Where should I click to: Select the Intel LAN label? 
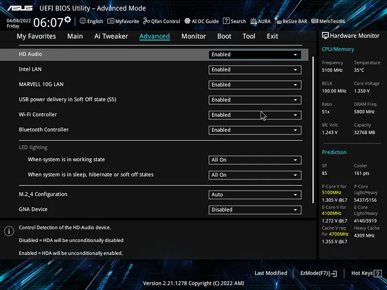(x=30, y=69)
